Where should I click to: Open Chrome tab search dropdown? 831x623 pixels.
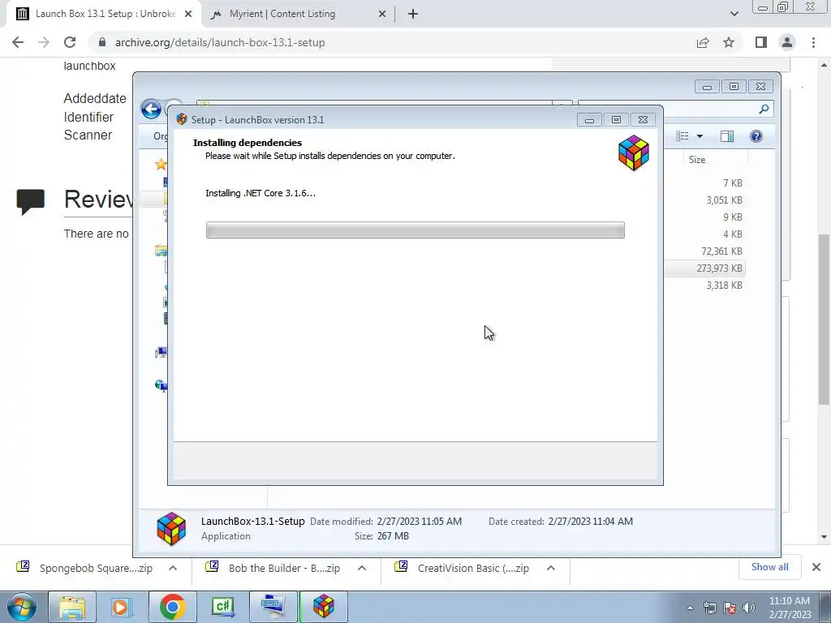point(734,14)
